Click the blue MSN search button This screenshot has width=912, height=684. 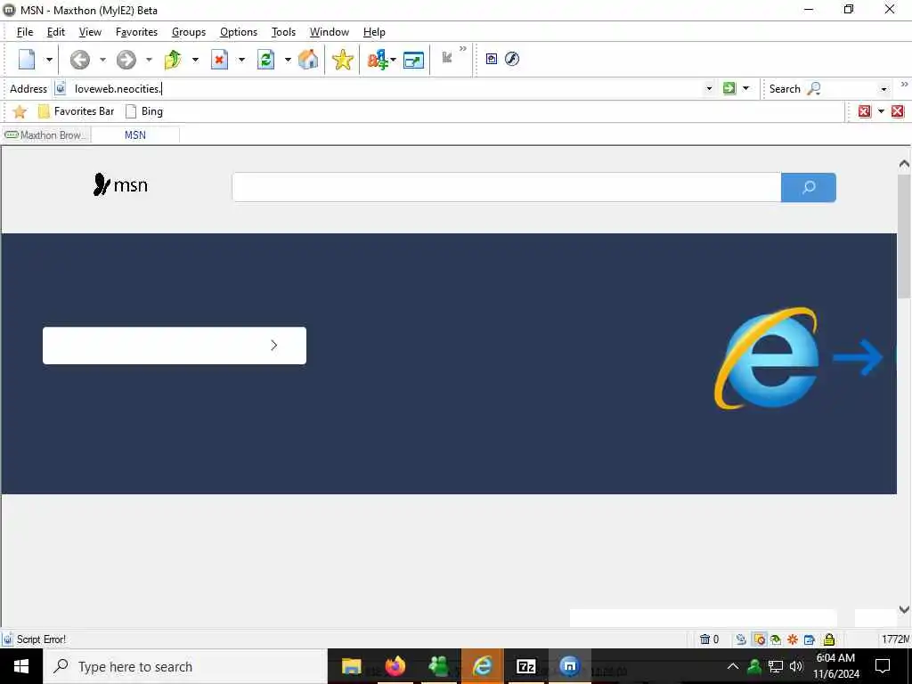tap(809, 187)
